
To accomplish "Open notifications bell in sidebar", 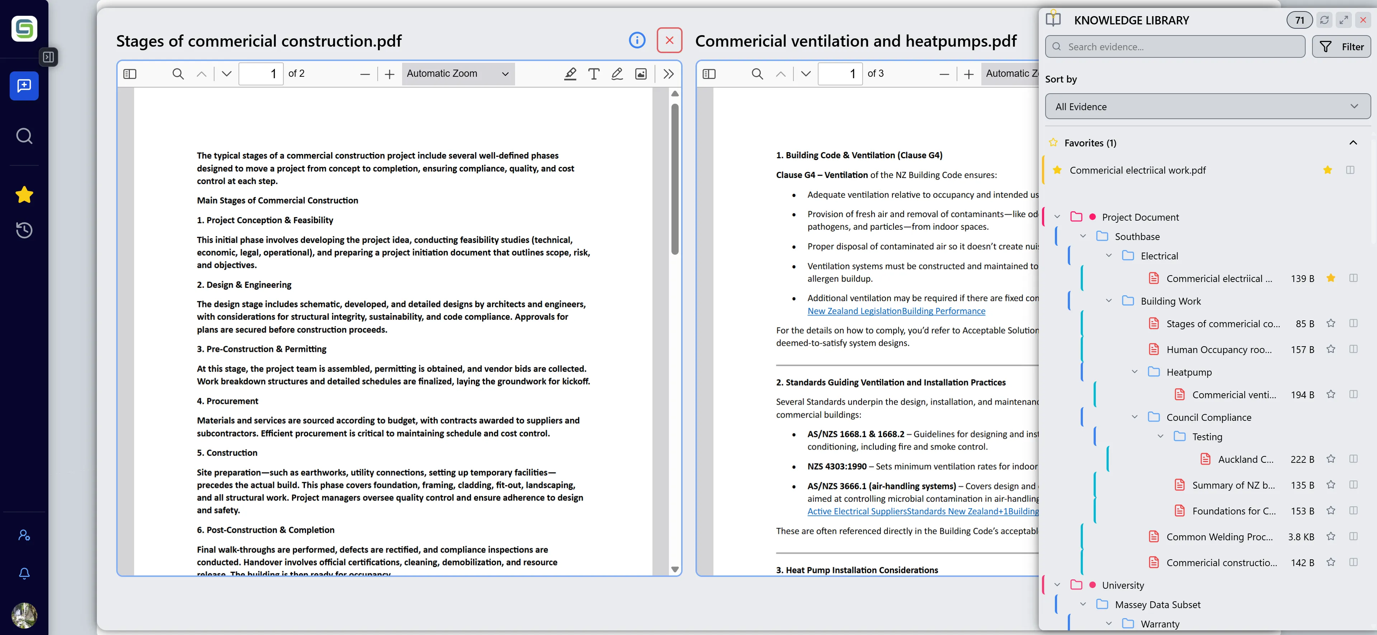I will pyautogui.click(x=24, y=573).
